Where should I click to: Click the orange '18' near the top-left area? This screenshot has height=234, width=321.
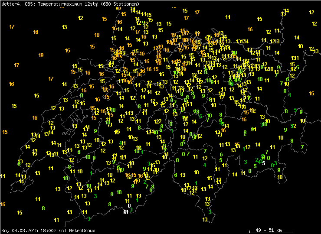point(97,35)
